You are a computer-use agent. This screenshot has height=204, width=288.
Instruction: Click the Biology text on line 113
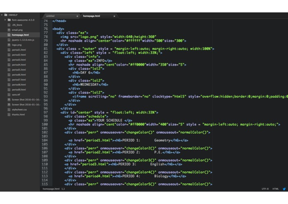click(x=161, y=176)
